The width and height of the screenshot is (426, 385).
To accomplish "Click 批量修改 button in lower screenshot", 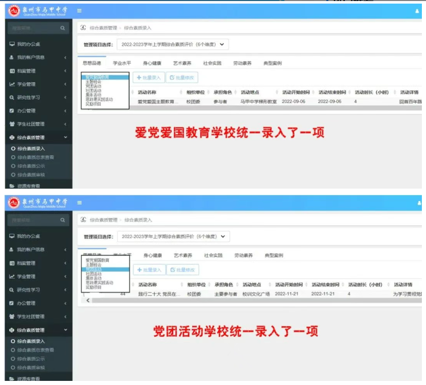I will (183, 270).
